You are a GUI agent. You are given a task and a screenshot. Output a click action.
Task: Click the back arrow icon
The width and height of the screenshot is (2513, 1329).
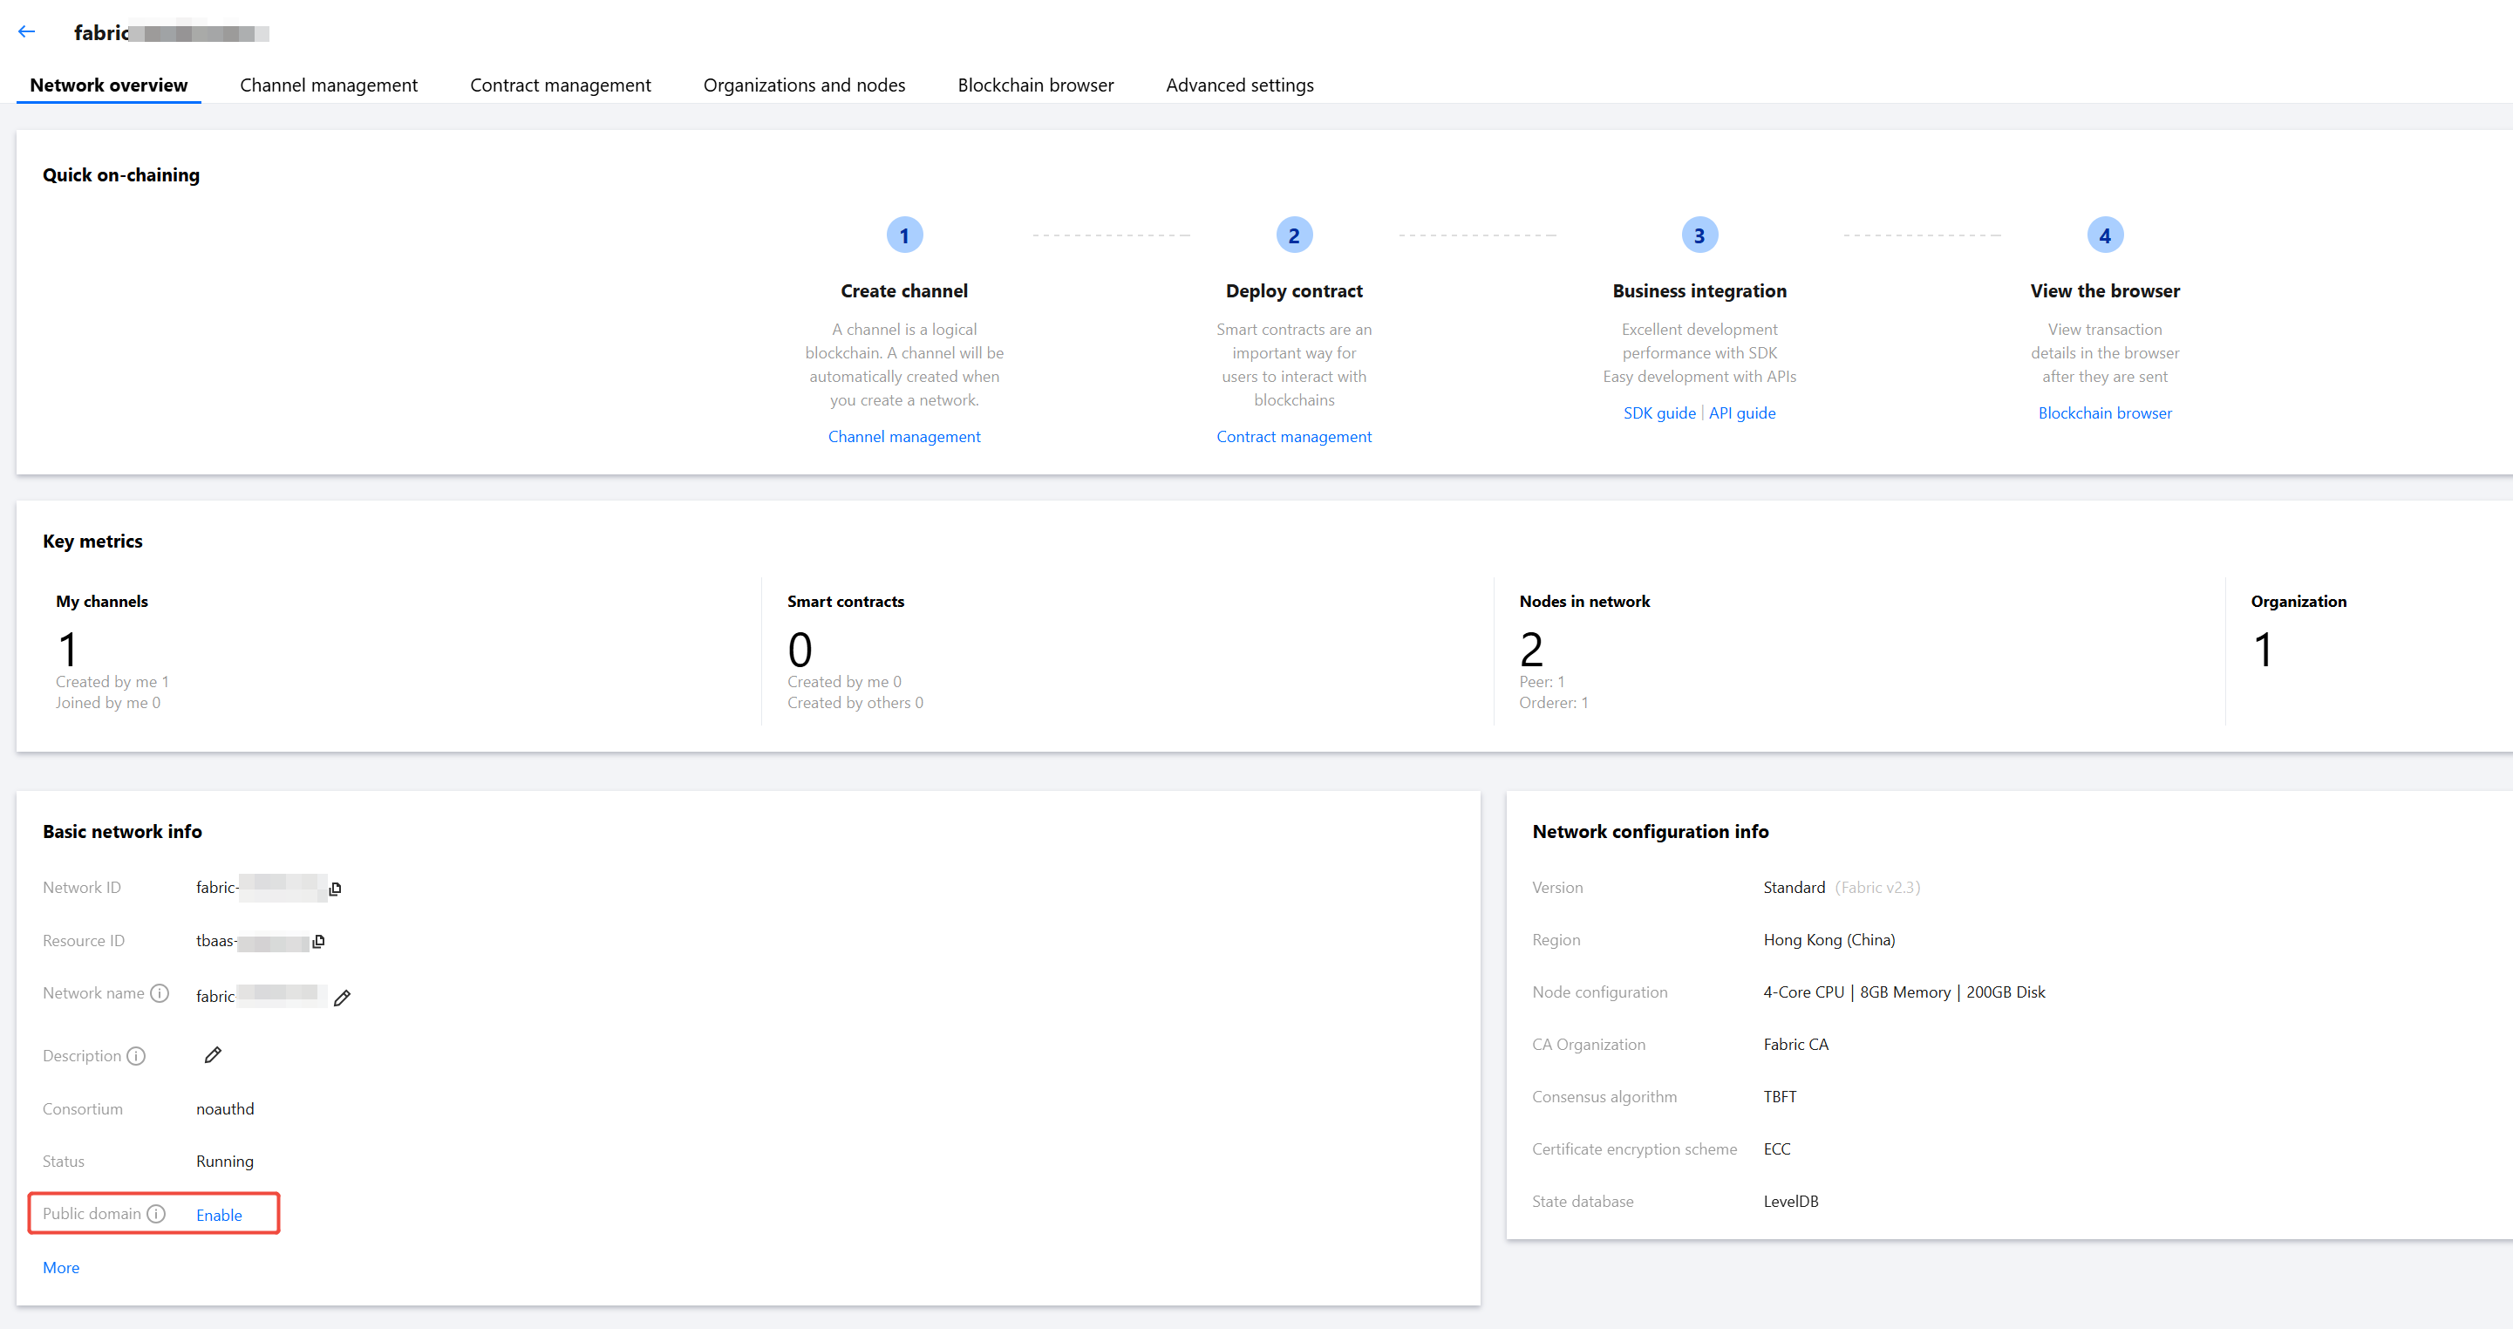click(x=26, y=32)
